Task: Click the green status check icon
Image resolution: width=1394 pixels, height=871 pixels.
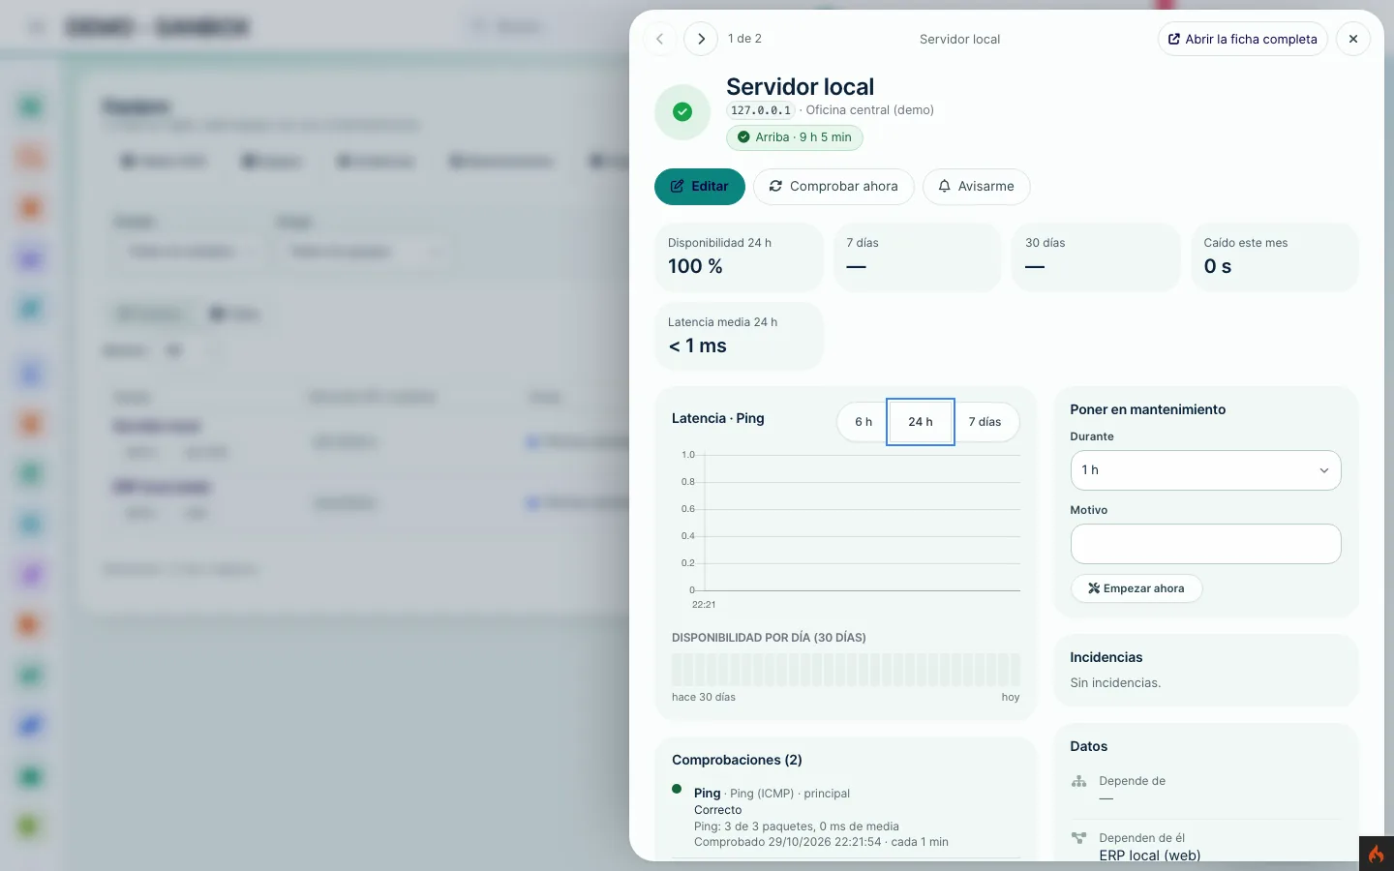Action: tap(682, 112)
